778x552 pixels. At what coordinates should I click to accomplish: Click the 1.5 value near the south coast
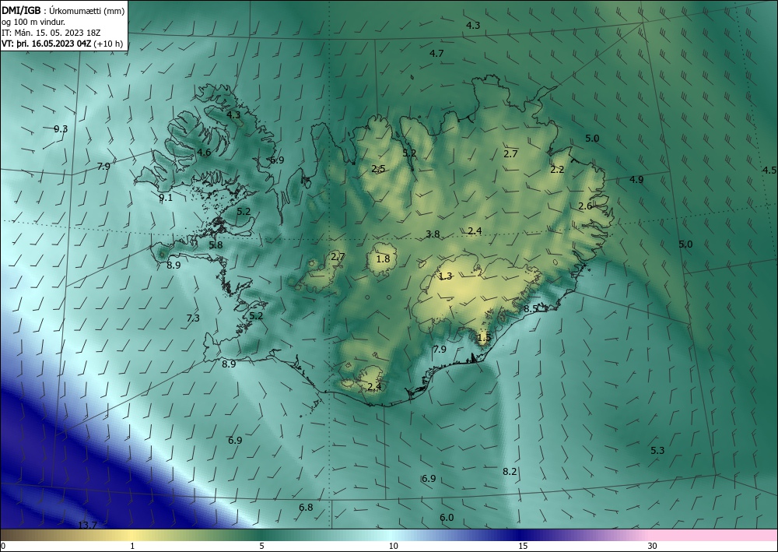tap(484, 338)
